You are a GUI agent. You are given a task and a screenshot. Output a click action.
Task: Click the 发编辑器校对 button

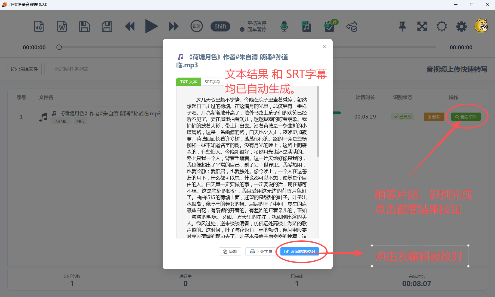pyautogui.click(x=300, y=251)
